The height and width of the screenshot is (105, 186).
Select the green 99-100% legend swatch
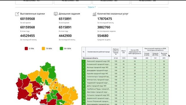coord(61,49)
